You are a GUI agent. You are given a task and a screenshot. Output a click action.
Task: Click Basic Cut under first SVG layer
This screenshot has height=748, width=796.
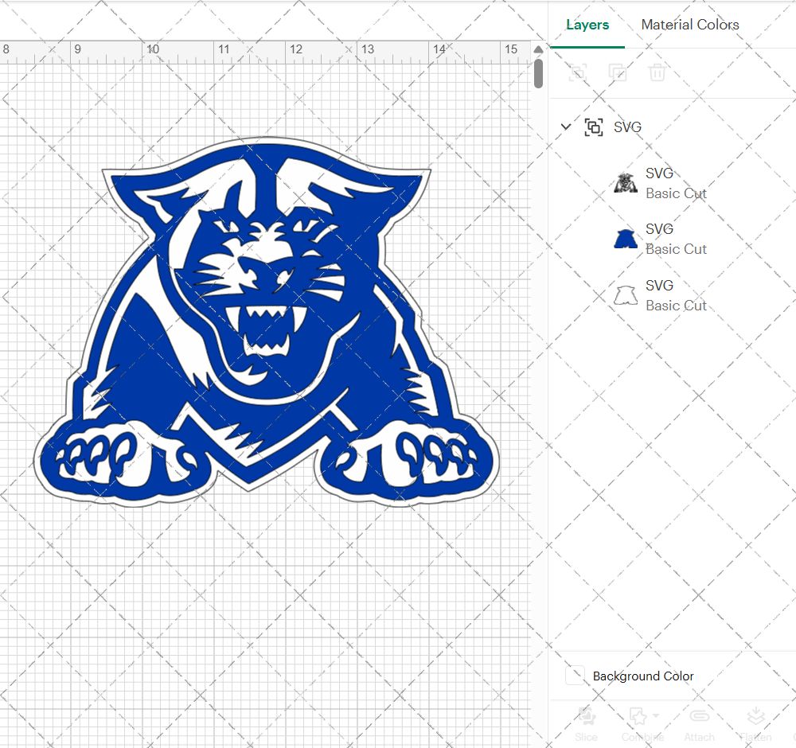(676, 194)
